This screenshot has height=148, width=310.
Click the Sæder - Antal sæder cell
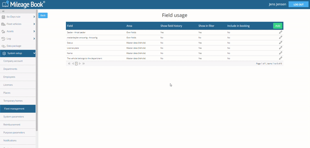tap(76, 33)
